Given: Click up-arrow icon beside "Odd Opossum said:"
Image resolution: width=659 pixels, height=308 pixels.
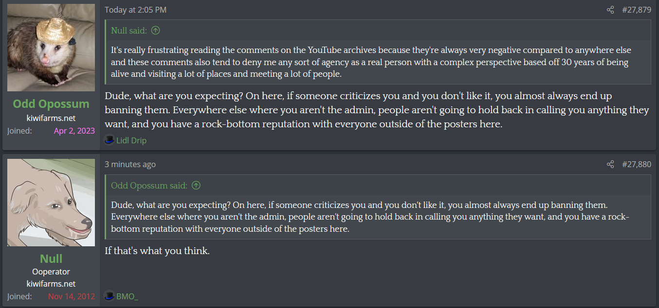Looking at the screenshot, I should point(196,185).
